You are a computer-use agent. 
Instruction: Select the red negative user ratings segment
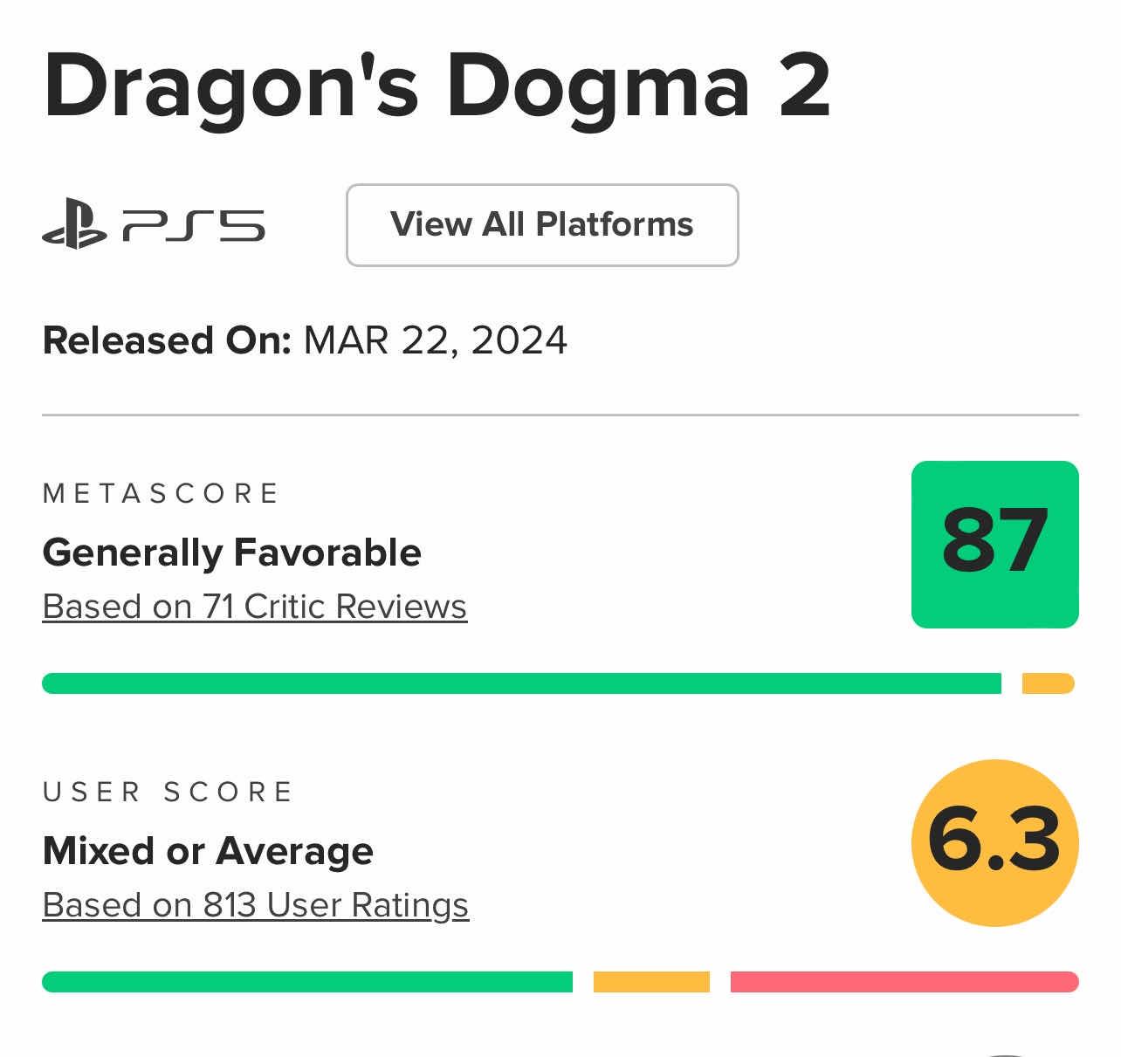904,982
